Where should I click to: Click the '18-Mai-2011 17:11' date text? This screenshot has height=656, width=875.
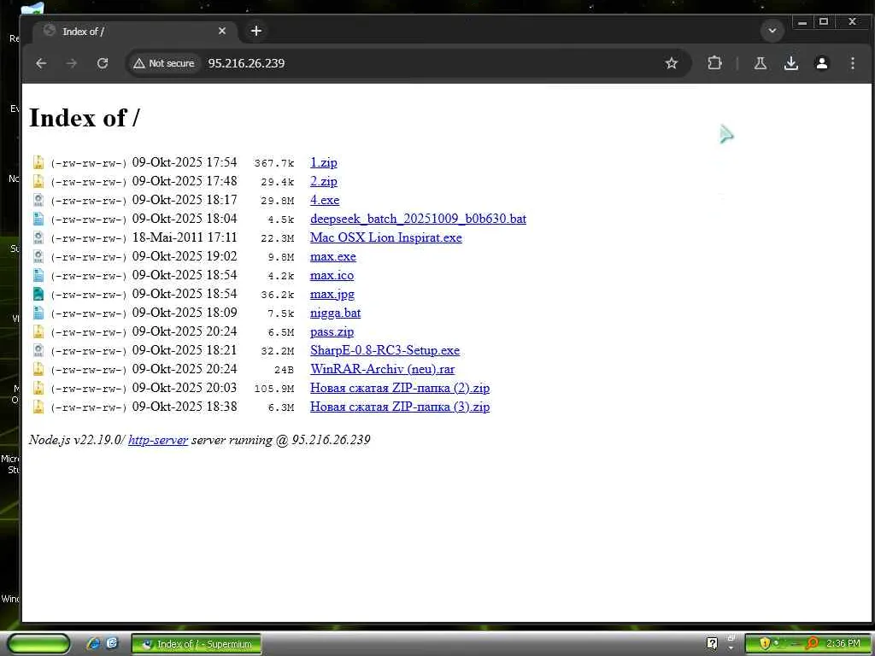pyautogui.click(x=185, y=237)
